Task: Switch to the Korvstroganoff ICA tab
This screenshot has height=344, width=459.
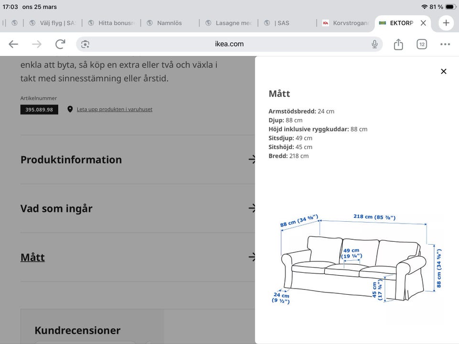Action: click(x=346, y=23)
